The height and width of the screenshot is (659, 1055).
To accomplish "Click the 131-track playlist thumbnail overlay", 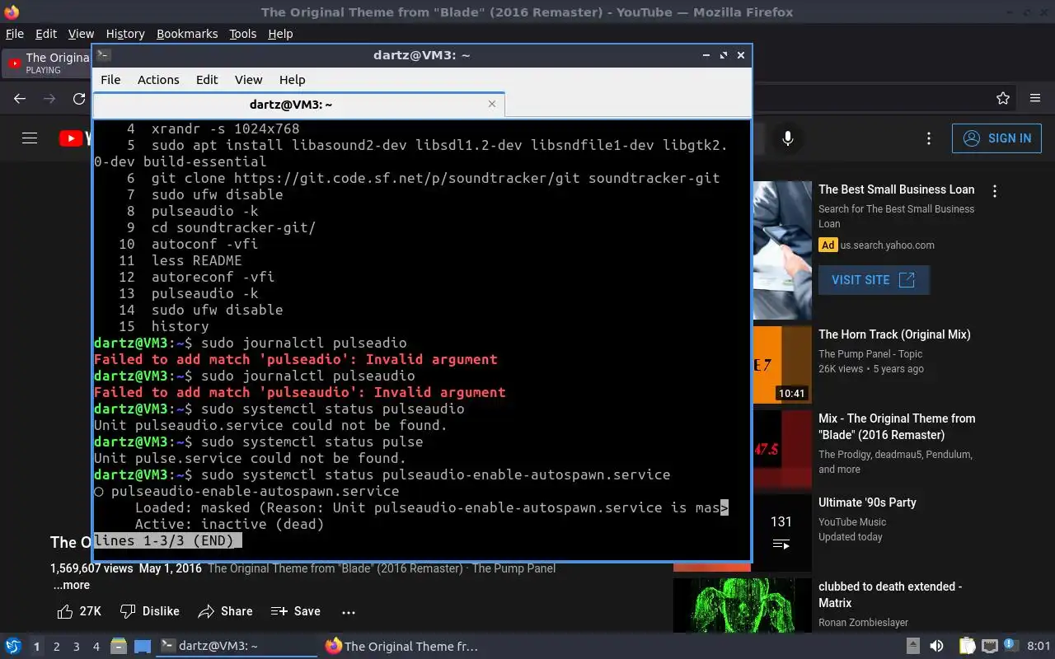I will pos(781,532).
